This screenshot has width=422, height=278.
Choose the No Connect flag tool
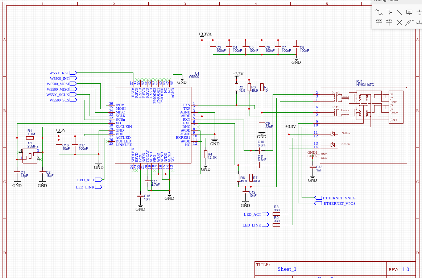pos(399,22)
